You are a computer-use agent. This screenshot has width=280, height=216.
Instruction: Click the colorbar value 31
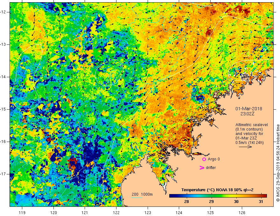click(x=261, y=202)
